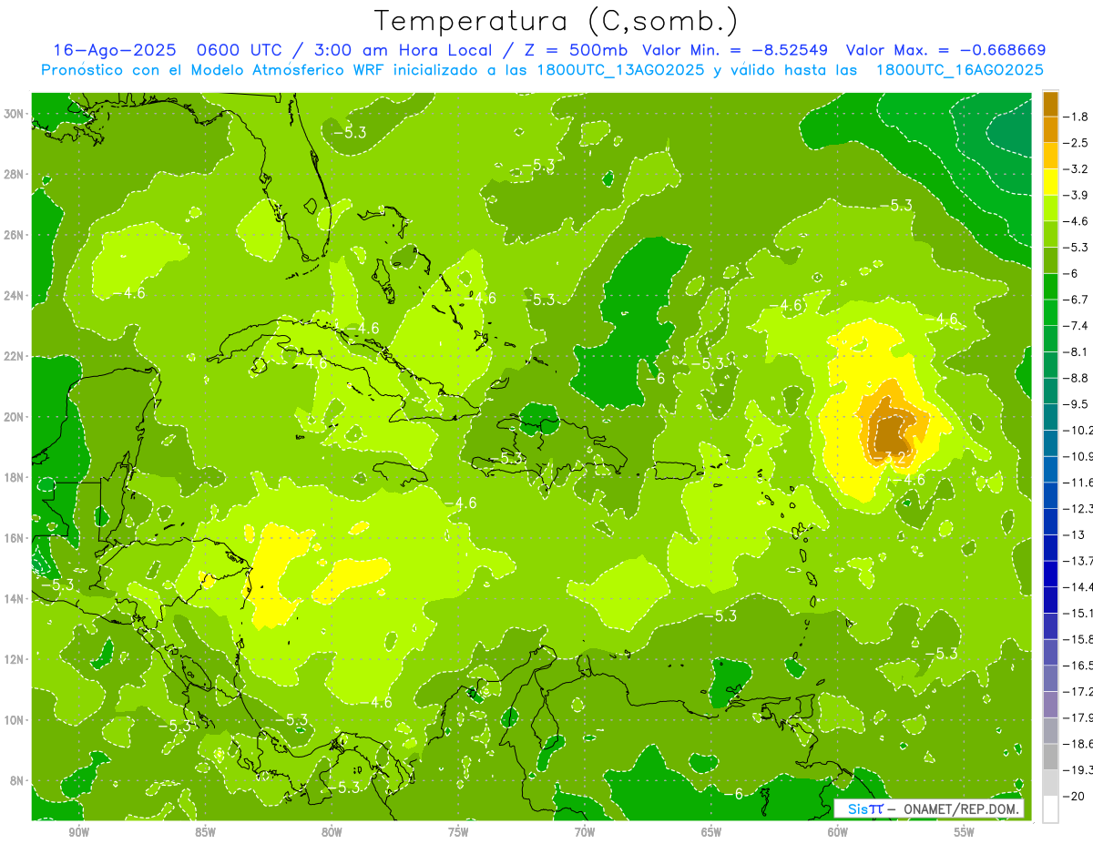
Task: Click the SisPI ONAMET/REP.DOM. logo box
Action: pos(929,808)
